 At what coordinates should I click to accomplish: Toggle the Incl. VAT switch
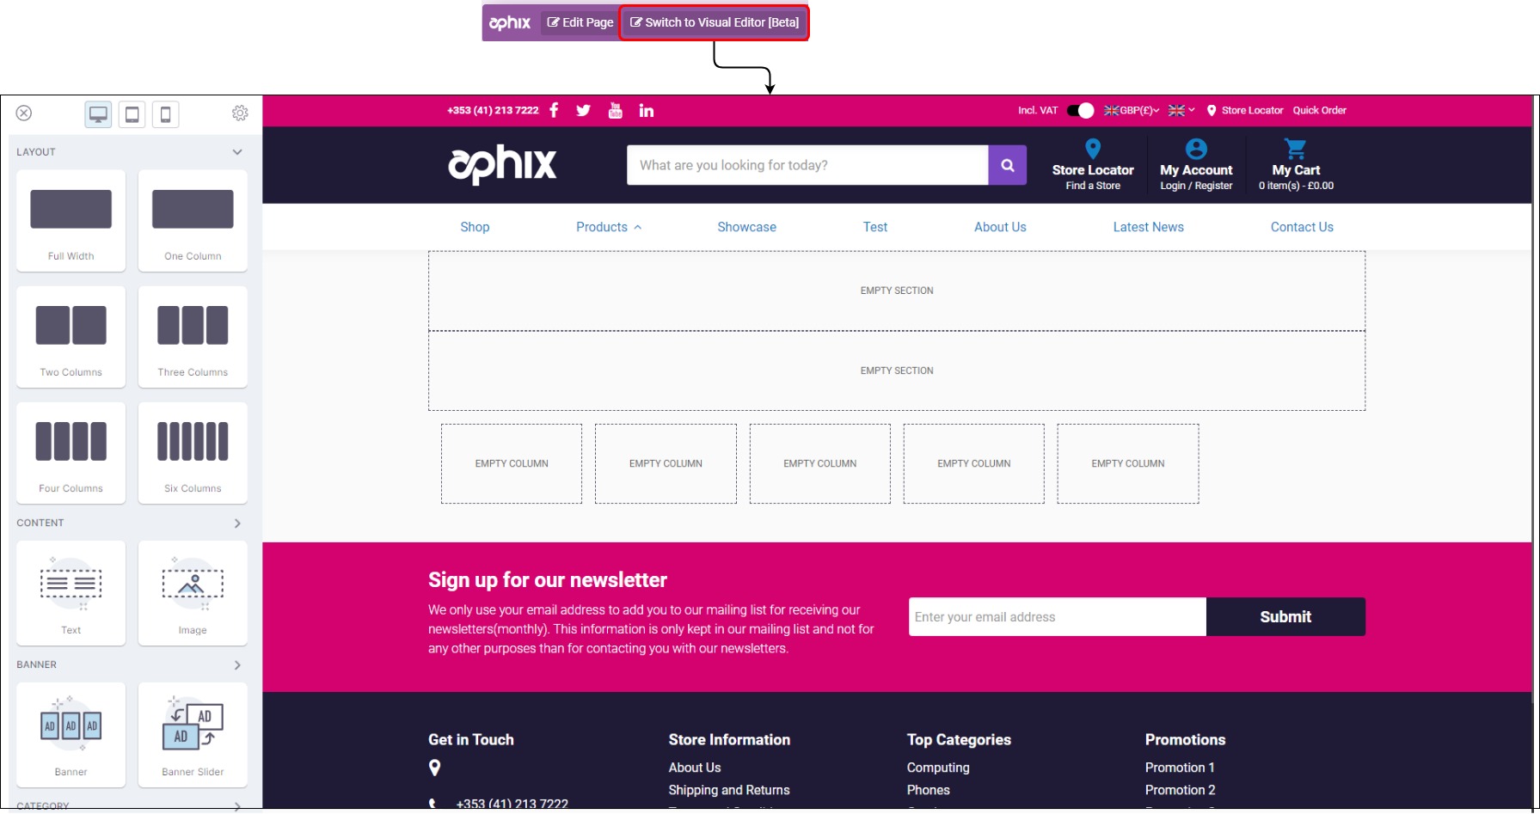(1080, 110)
